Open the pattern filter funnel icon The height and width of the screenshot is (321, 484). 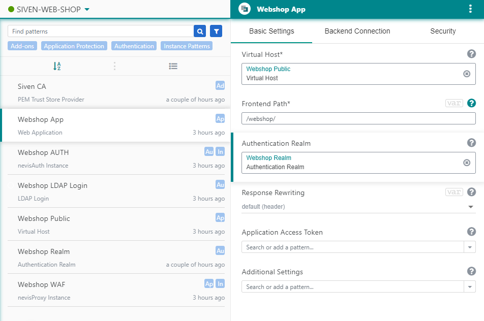(x=216, y=31)
